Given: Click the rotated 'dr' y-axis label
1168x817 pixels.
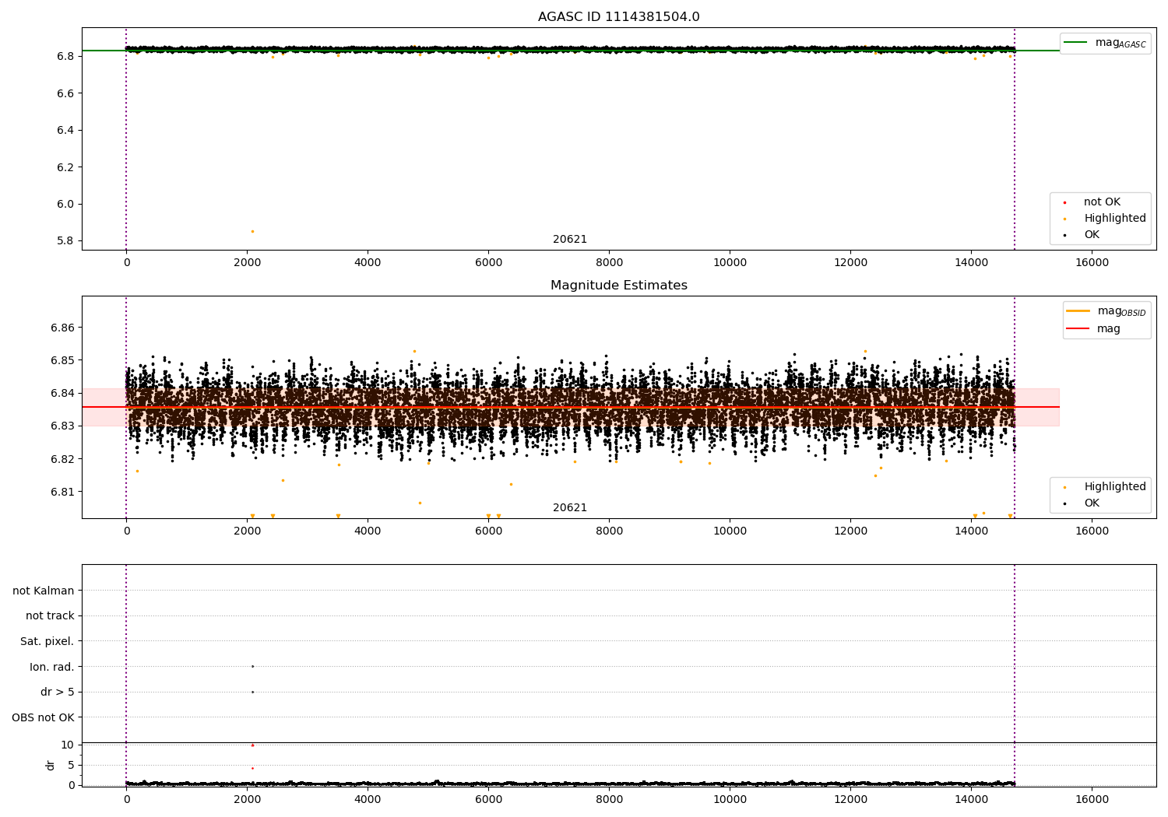Looking at the screenshot, I should 51,765.
